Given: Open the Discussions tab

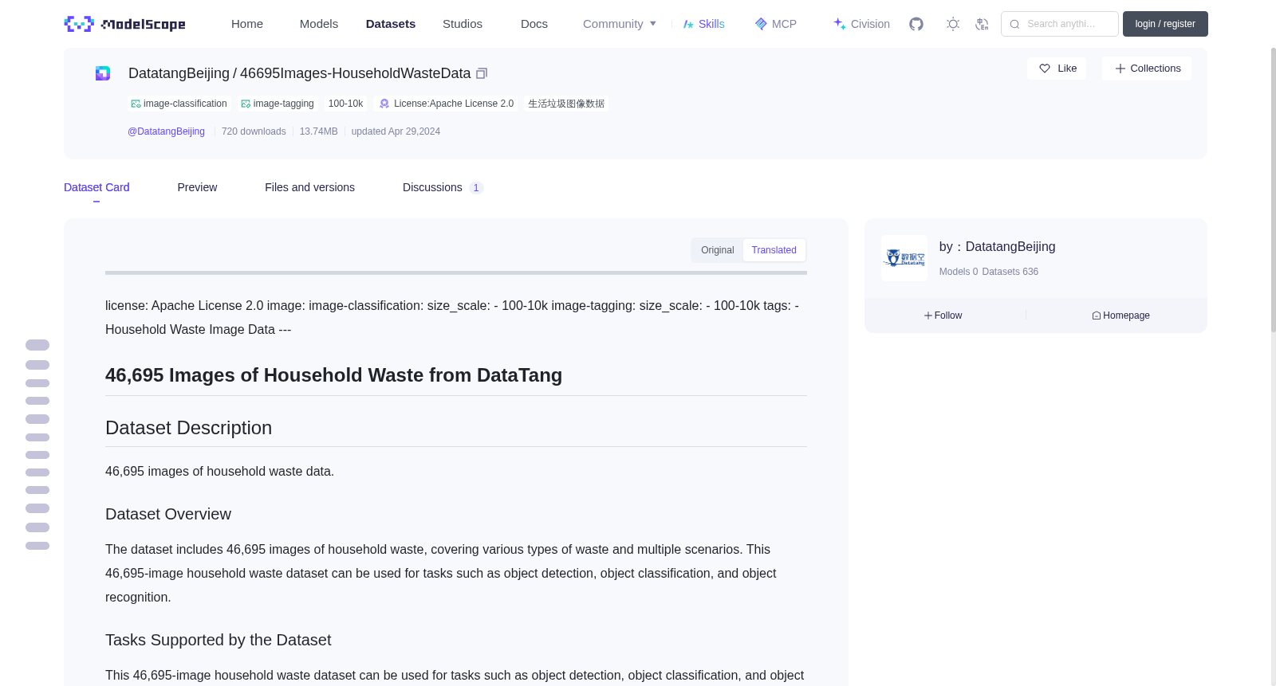Looking at the screenshot, I should pos(432,187).
